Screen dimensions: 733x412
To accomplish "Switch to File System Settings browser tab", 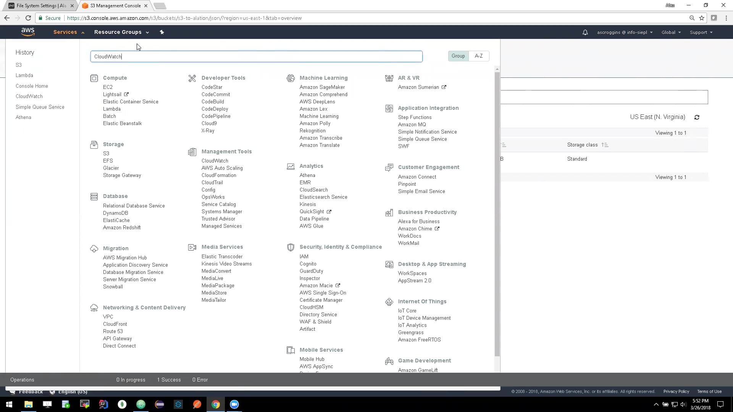I will pyautogui.click(x=40, y=6).
